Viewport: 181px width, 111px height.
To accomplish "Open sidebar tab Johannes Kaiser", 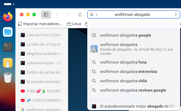I will pos(42,63).
